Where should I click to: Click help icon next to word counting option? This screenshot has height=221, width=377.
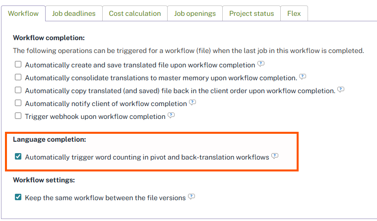pyautogui.click(x=275, y=156)
